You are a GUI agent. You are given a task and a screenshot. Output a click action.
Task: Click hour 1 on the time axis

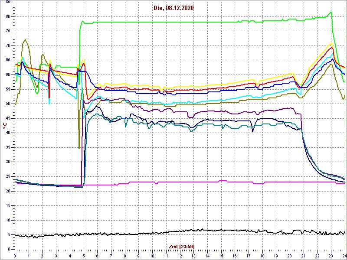pyautogui.click(x=29, y=255)
